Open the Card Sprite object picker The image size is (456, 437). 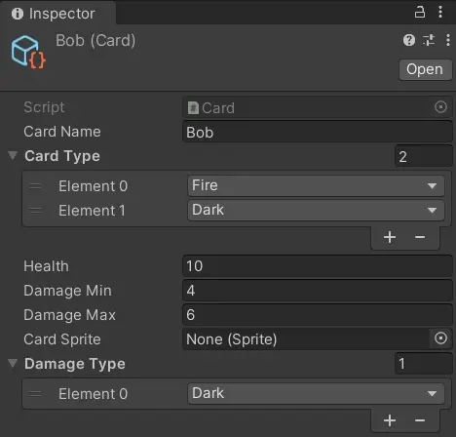[440, 338]
